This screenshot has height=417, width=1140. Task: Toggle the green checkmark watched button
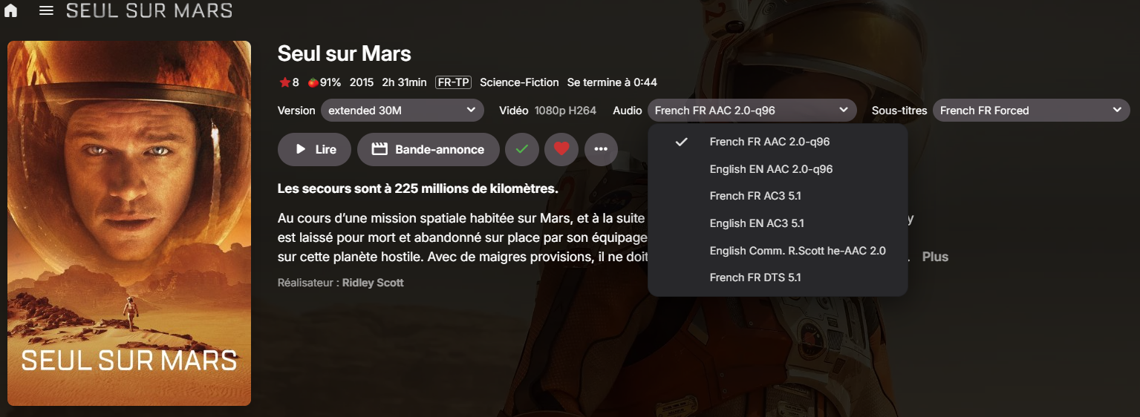(522, 149)
